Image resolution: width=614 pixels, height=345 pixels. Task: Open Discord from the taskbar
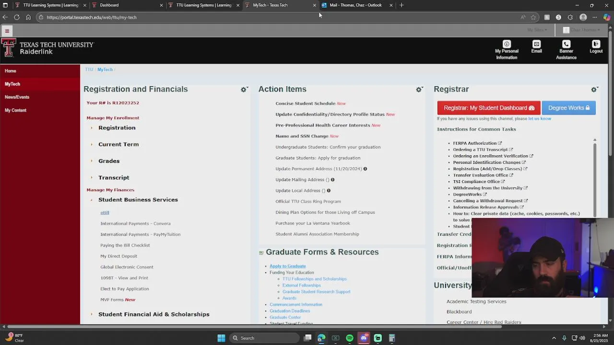point(364,338)
